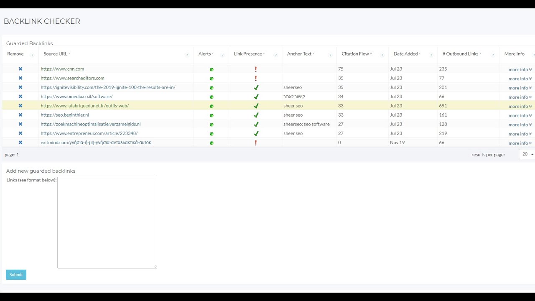Click help icon beside Citation Flow header
Screen dimensions: 535x301
[x=382, y=55]
